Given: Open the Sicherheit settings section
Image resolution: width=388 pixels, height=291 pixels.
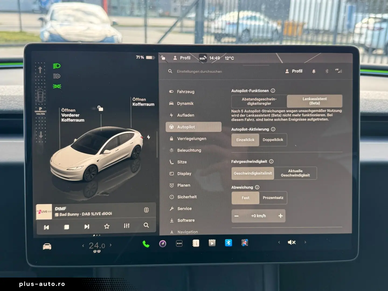Looking at the screenshot, I should (x=187, y=197).
